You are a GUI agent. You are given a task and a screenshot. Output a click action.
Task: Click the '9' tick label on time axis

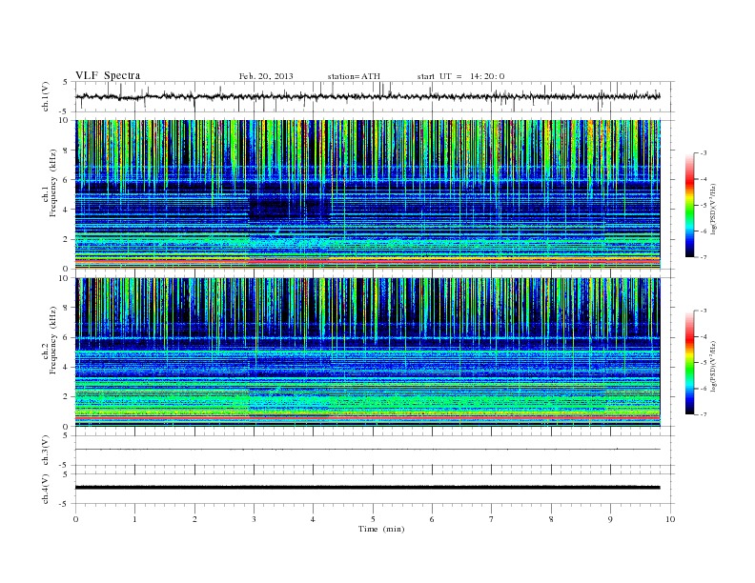[x=610, y=519]
